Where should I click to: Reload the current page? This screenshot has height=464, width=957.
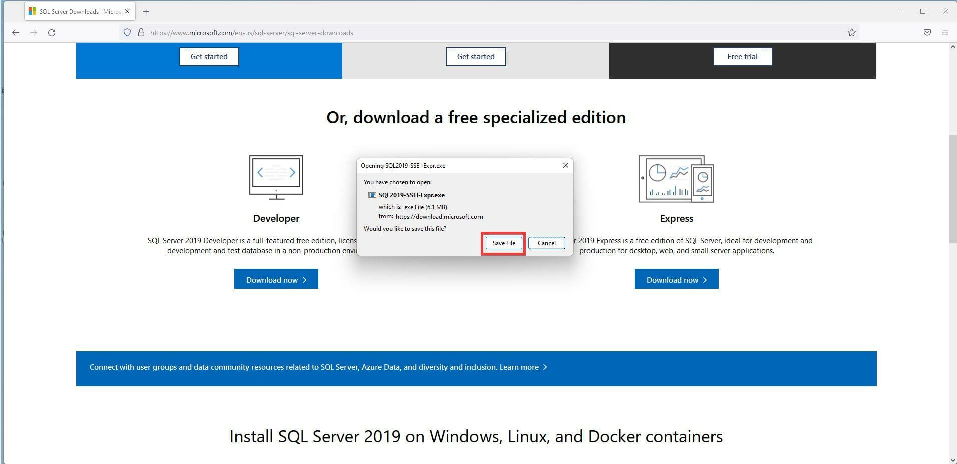52,32
